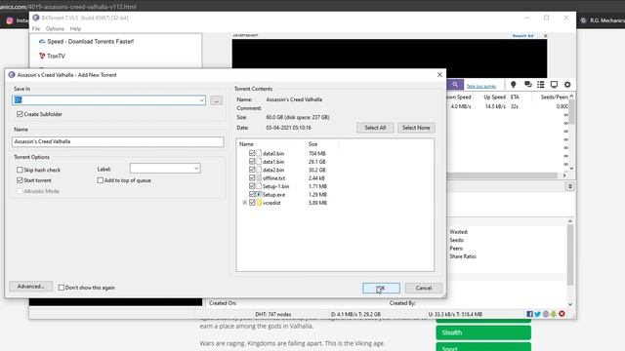625x351 pixels.
Task: Open BitTorrent preferences gear icon
Action: (567, 85)
